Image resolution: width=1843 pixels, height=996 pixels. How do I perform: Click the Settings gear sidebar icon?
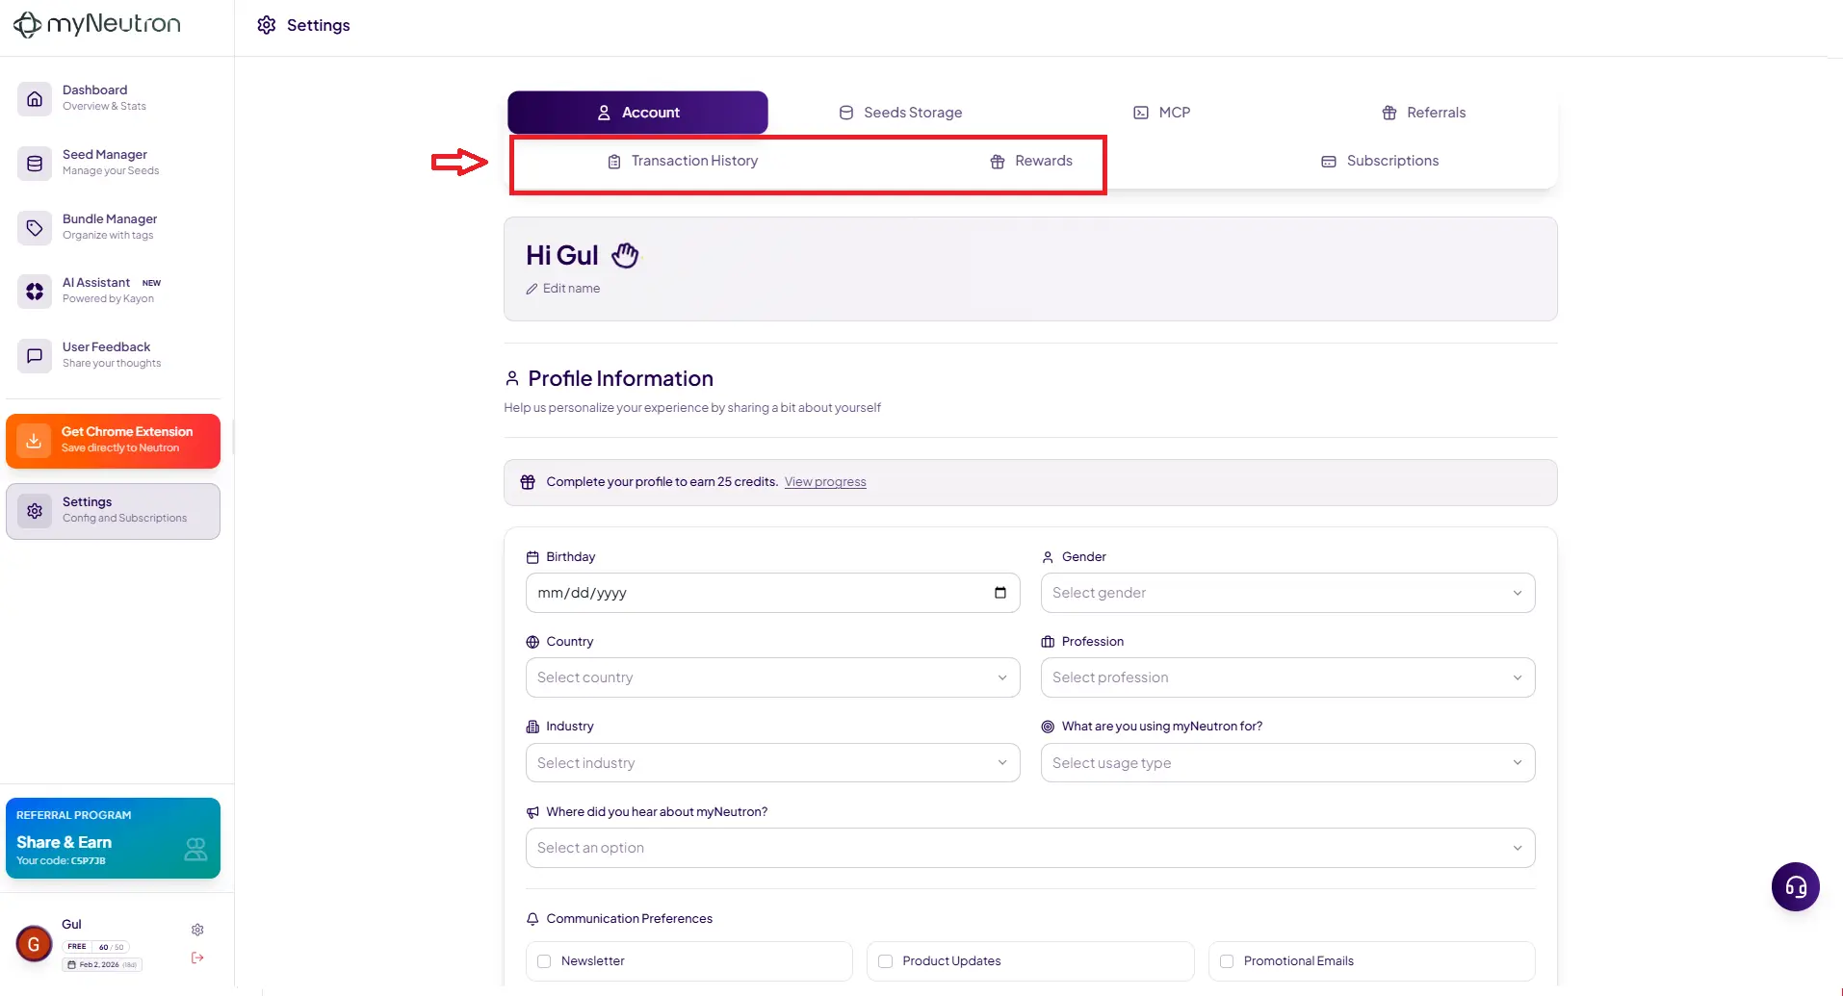(35, 510)
